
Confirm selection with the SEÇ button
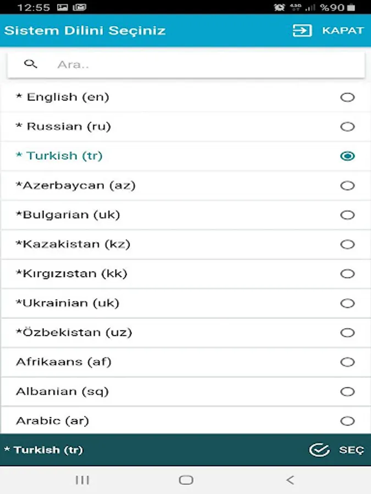[351, 450]
